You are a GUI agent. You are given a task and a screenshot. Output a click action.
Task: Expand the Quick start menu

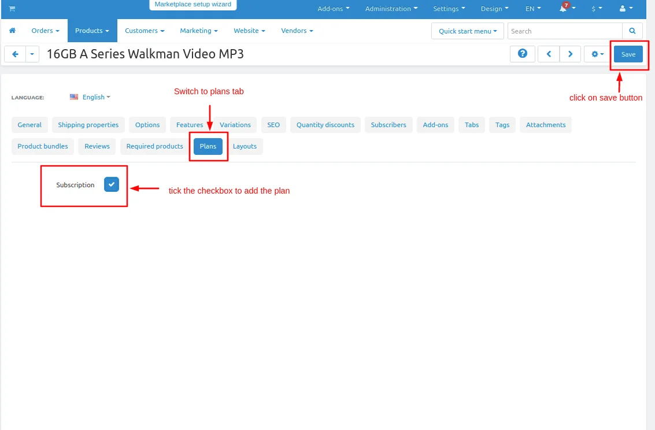[468, 31]
